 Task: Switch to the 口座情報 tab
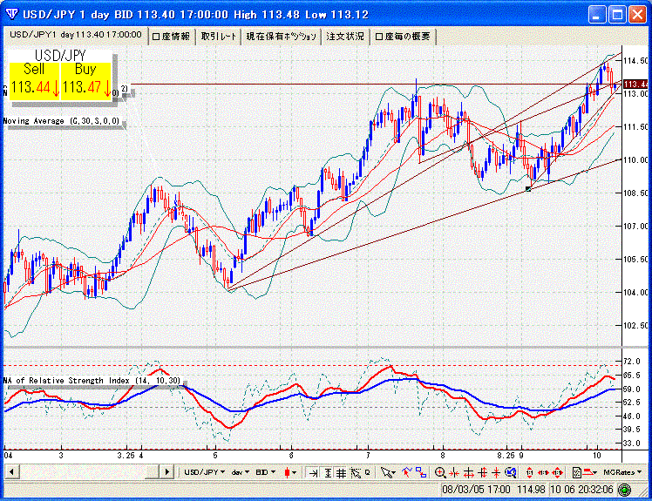172,36
